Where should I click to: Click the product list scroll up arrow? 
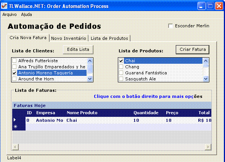pyautogui.click(x=206, y=61)
